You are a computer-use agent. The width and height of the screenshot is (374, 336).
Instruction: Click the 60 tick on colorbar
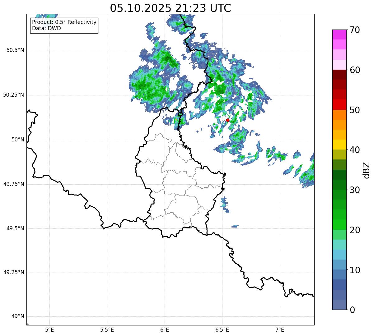point(355,70)
